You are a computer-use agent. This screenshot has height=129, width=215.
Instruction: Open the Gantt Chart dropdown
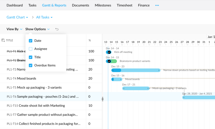17,17
